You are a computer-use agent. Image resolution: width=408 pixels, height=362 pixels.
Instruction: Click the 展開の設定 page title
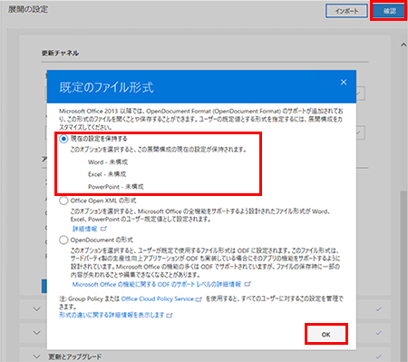tap(28, 10)
